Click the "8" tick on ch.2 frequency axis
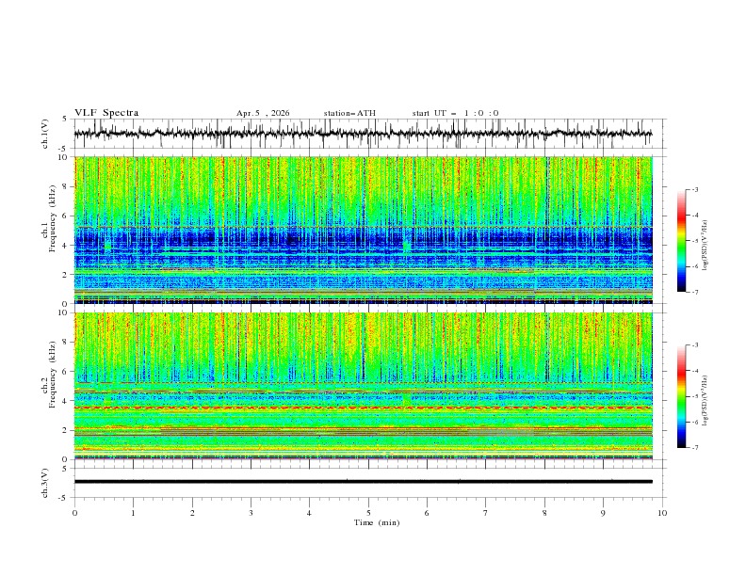Screen dimensions: 746x576 (x=66, y=343)
